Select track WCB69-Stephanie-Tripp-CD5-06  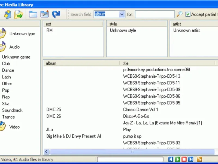tap(152, 96)
